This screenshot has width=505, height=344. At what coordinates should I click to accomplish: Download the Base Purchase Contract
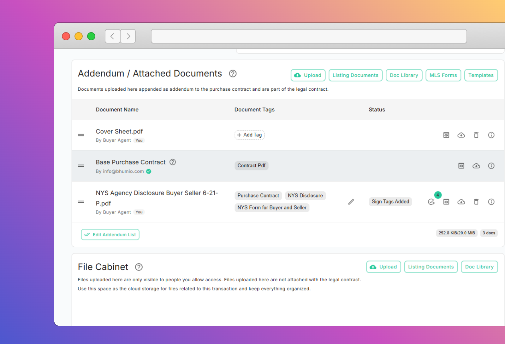476,166
